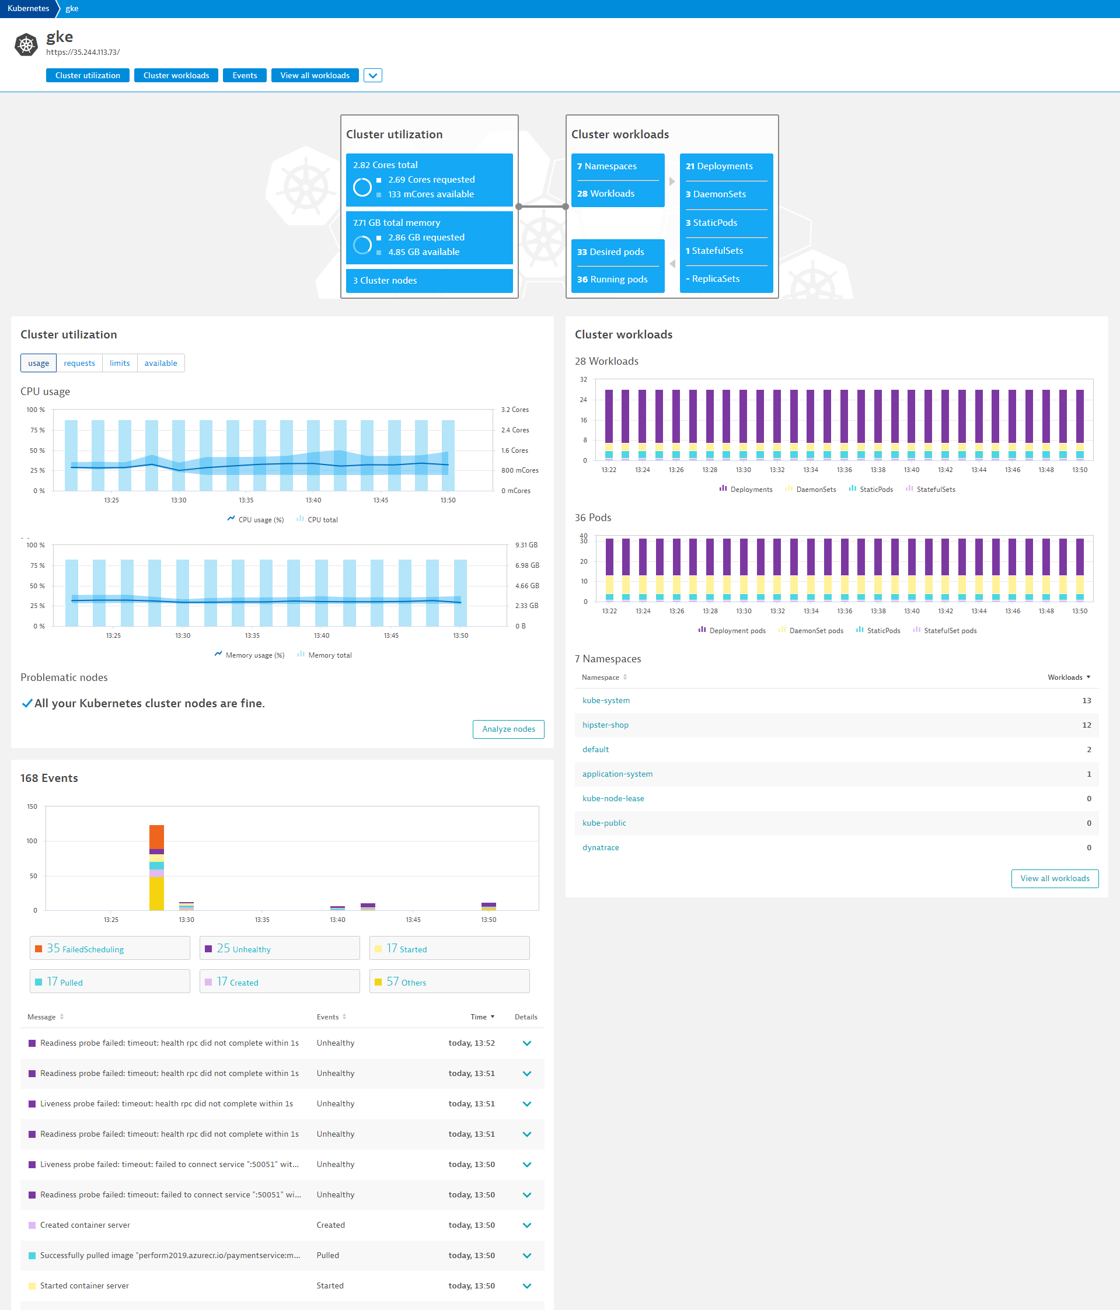Sort namespaces table by Namespace column

(x=604, y=677)
